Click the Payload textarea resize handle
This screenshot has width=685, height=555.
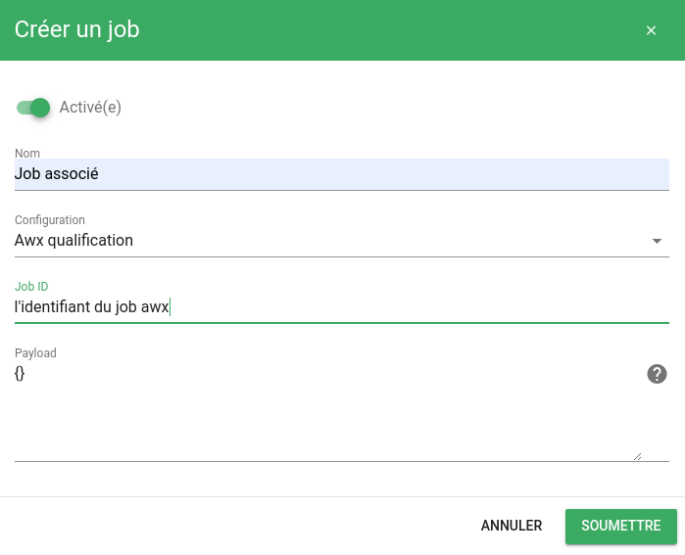pyautogui.click(x=637, y=456)
